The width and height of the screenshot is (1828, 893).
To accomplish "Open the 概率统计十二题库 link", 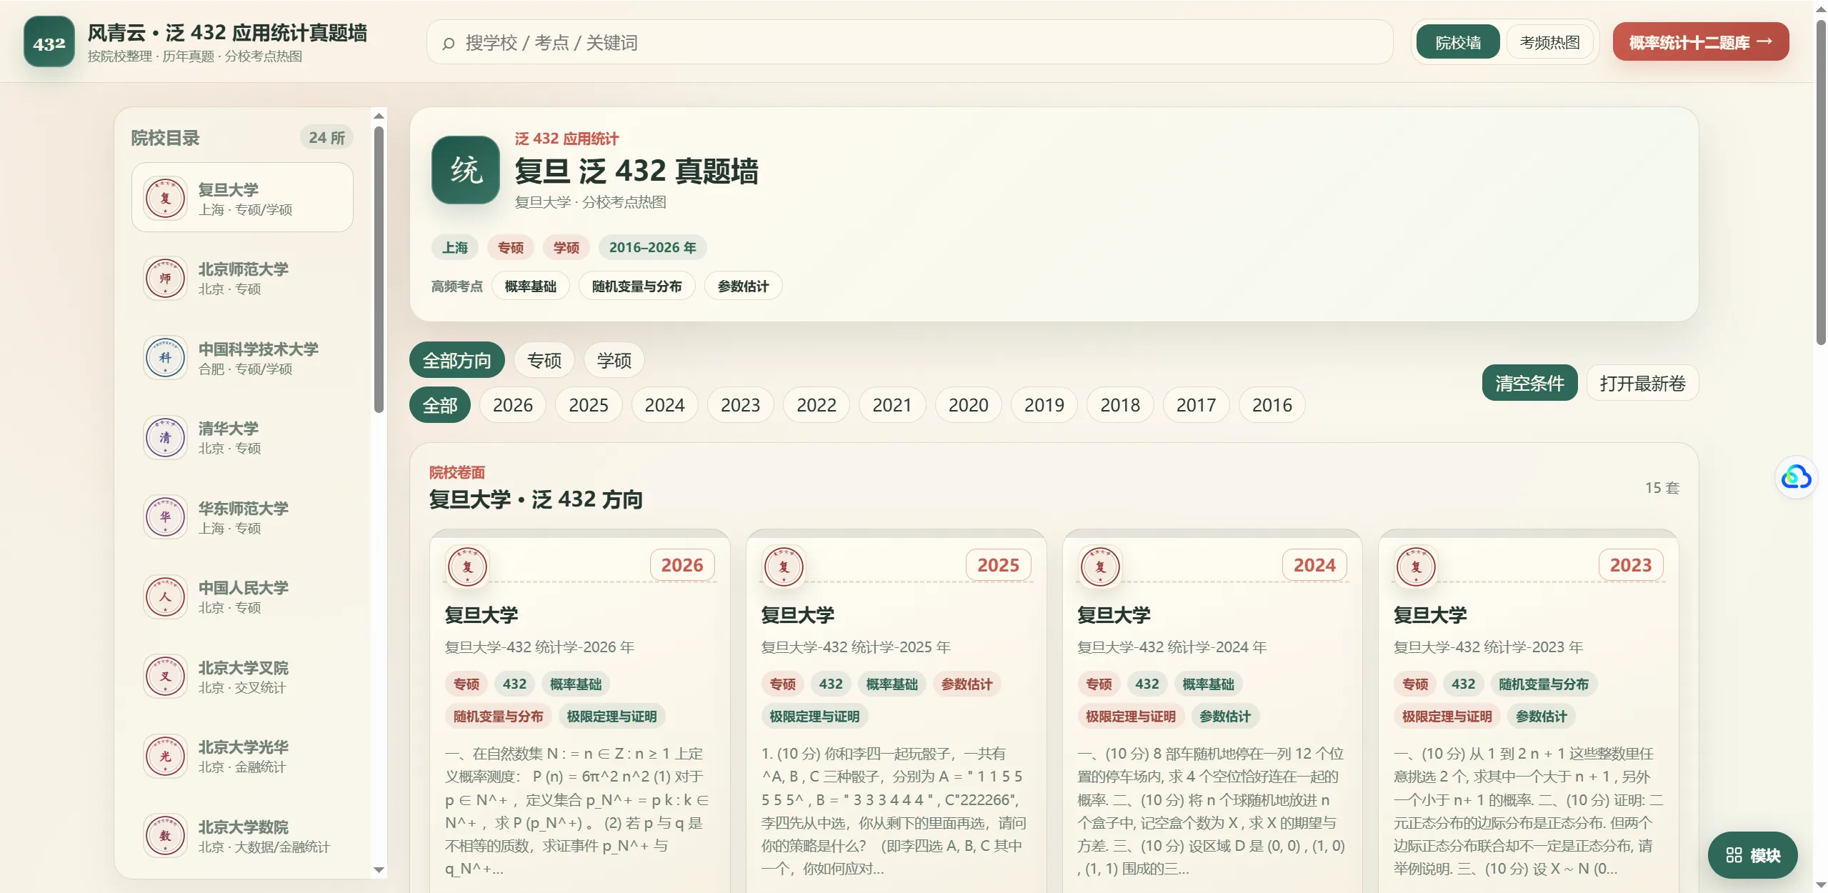I will [1701, 42].
